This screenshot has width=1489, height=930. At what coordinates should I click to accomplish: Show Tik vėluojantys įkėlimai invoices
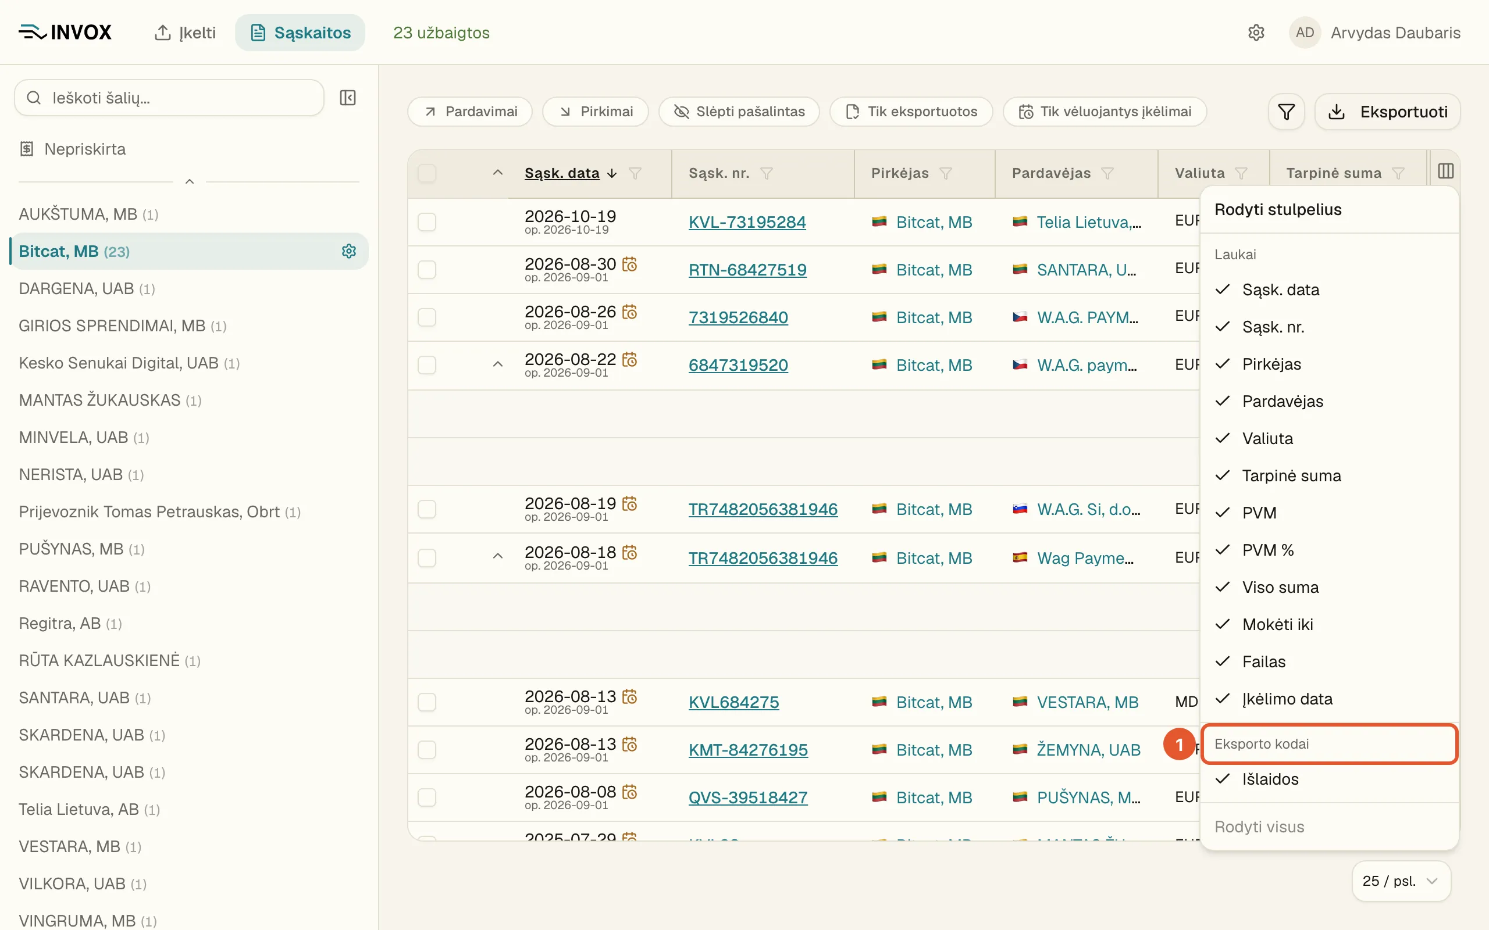tap(1105, 112)
